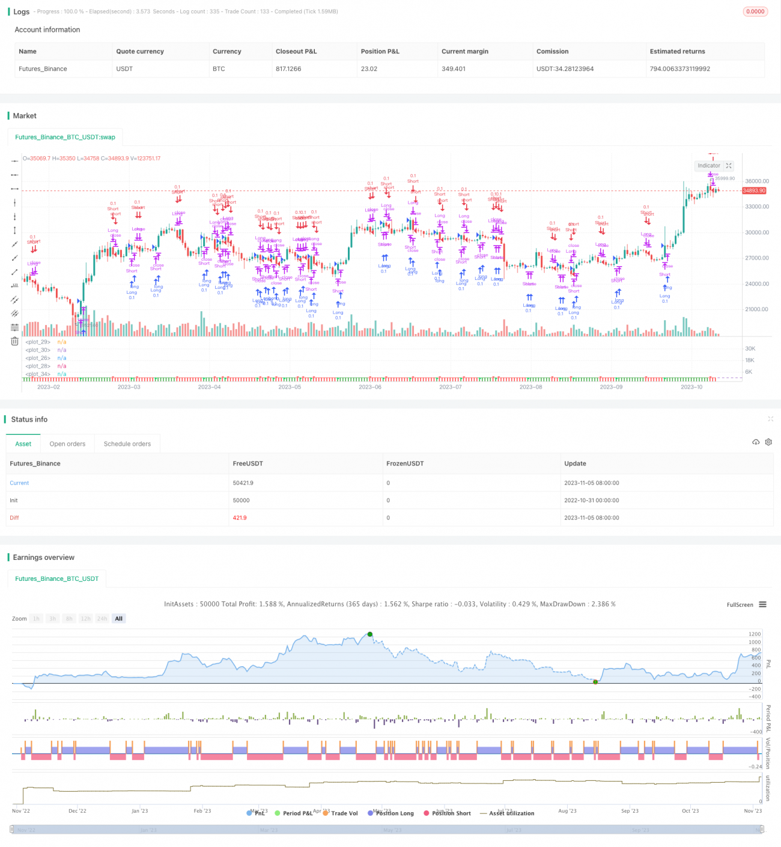Select the two-point vertical line drawing tool

pyautogui.click(x=14, y=216)
